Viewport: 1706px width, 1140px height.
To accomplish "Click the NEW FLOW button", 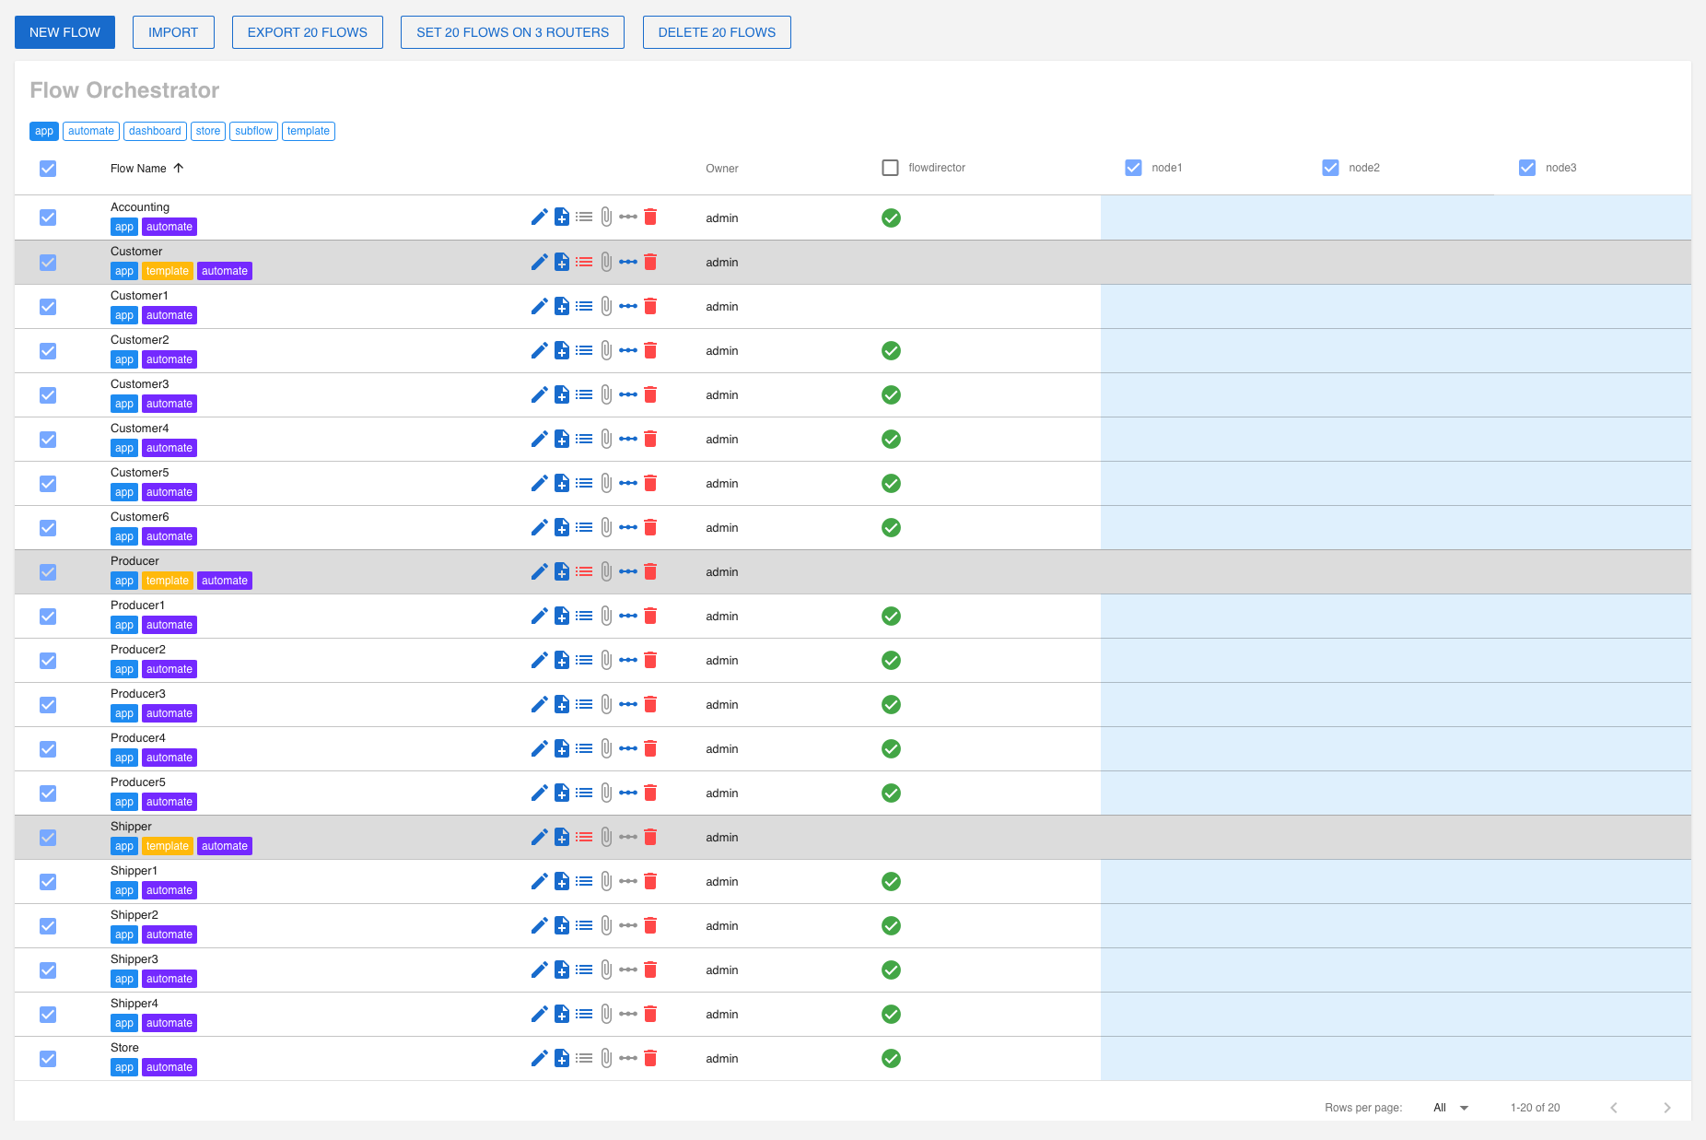I will 64,32.
